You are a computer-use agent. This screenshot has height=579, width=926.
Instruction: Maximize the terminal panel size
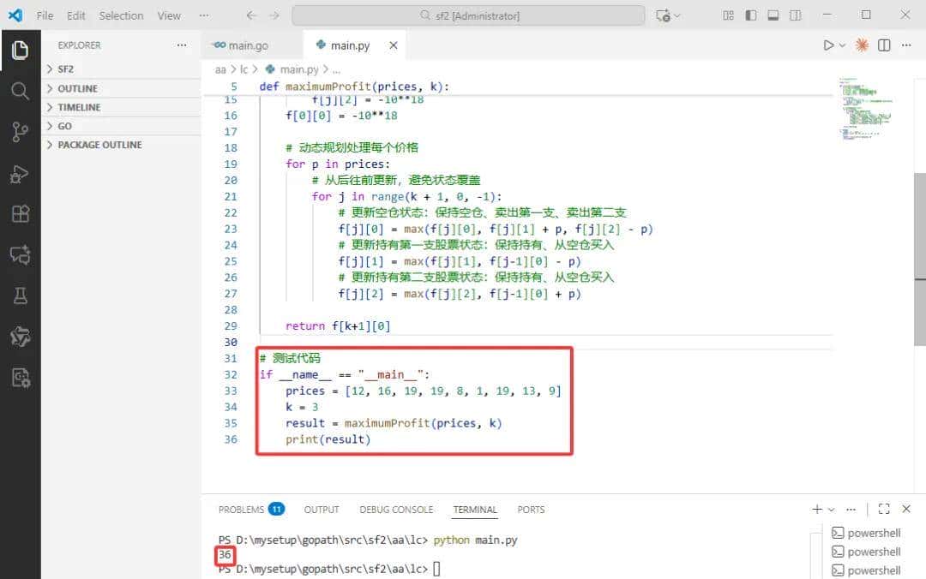(884, 509)
